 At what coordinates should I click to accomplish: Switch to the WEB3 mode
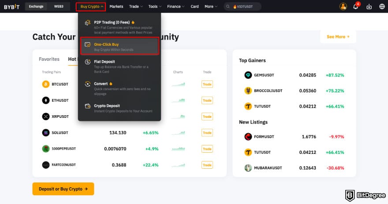point(59,7)
